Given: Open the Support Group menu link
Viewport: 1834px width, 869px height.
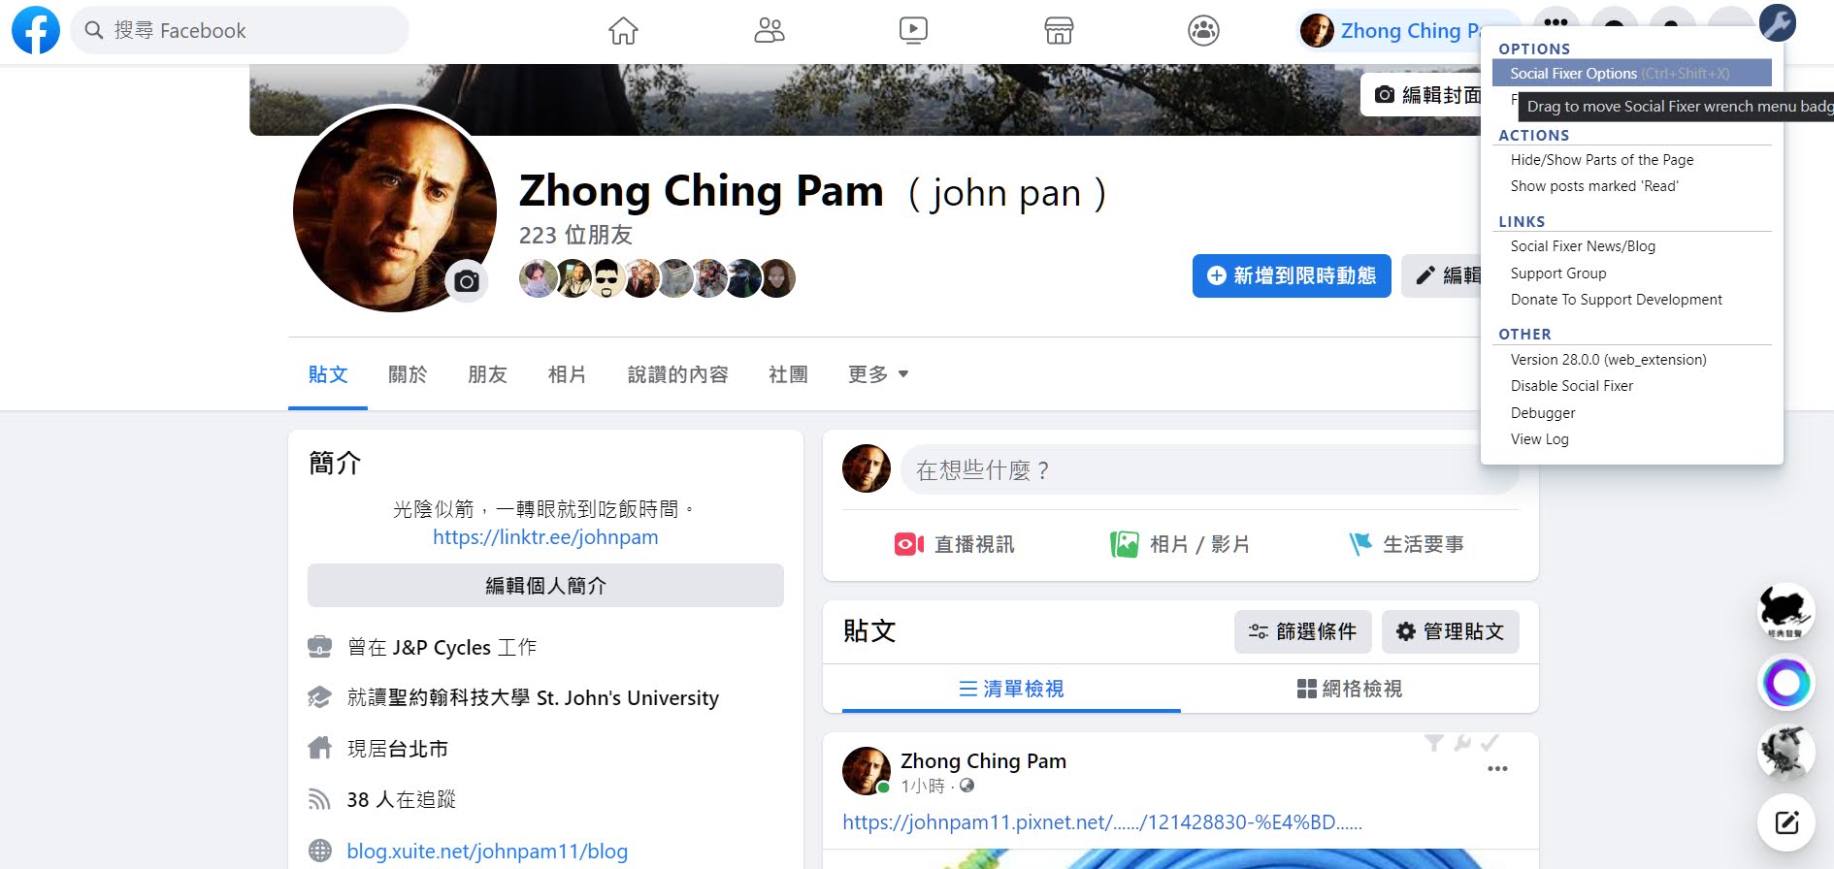Looking at the screenshot, I should click(1558, 274).
